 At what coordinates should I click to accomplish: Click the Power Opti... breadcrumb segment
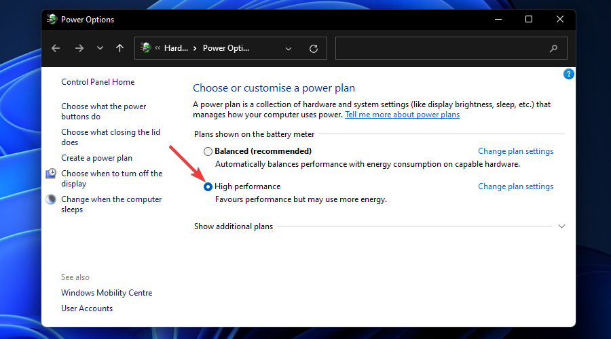pos(225,48)
